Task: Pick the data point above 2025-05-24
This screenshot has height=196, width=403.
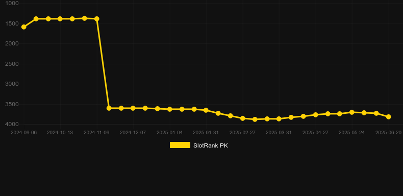Action: (x=352, y=112)
